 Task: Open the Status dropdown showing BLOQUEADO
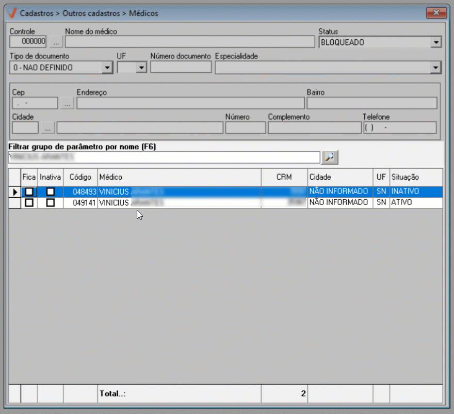pyautogui.click(x=436, y=42)
